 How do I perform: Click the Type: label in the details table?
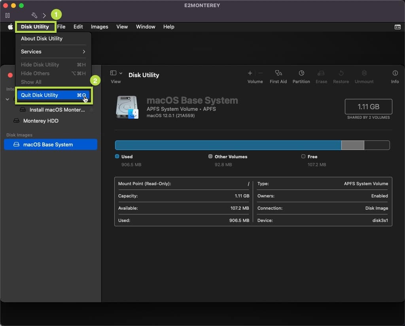coord(263,184)
